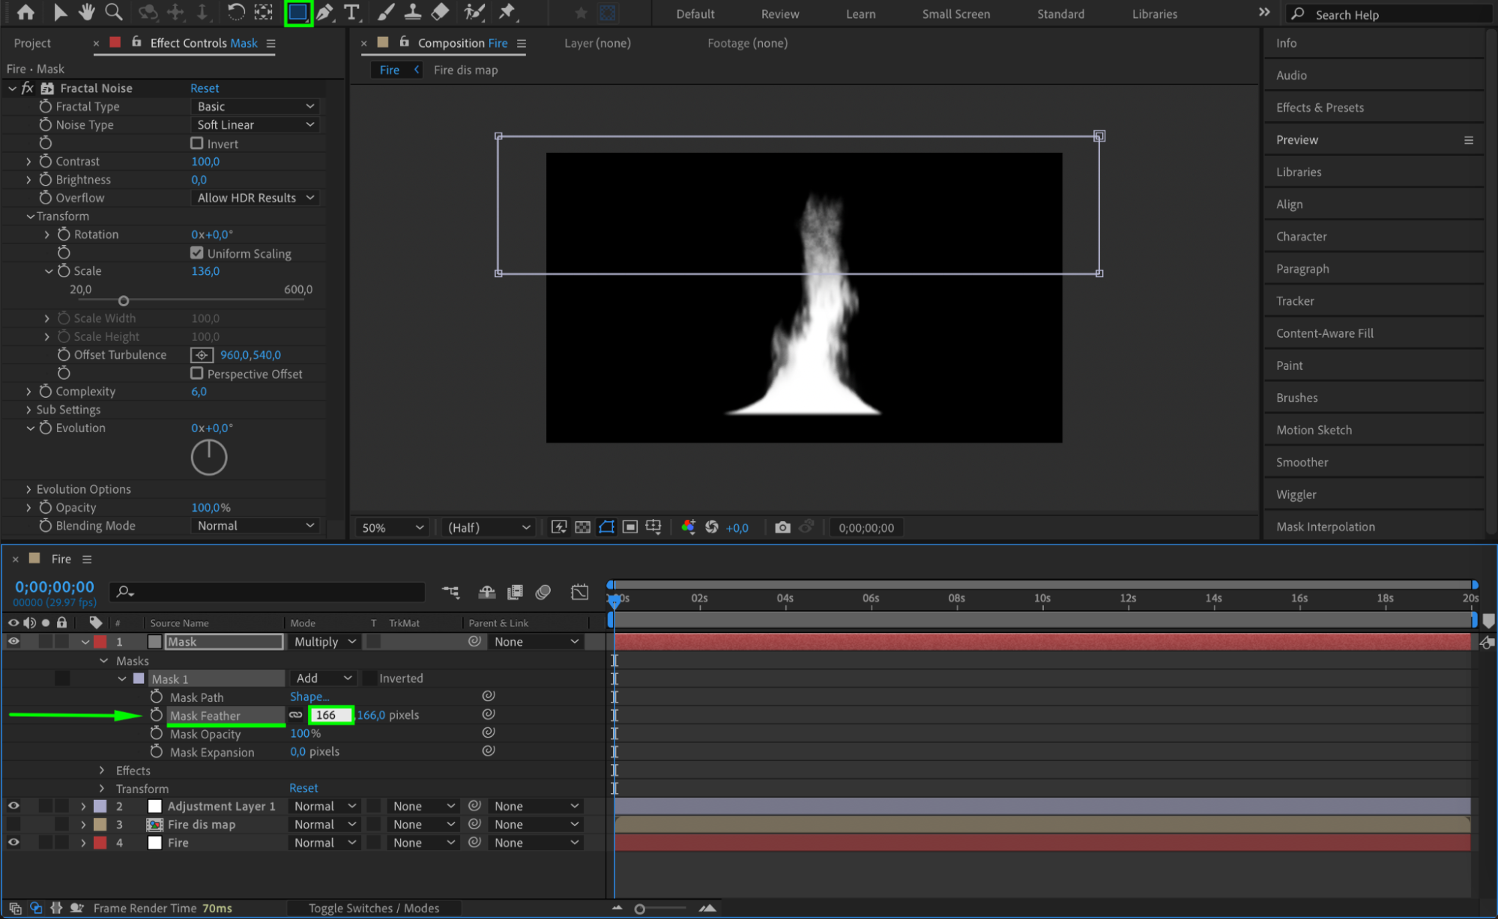
Task: Enable the Invert checkbox in Fractal Noise
Action: pos(197,143)
